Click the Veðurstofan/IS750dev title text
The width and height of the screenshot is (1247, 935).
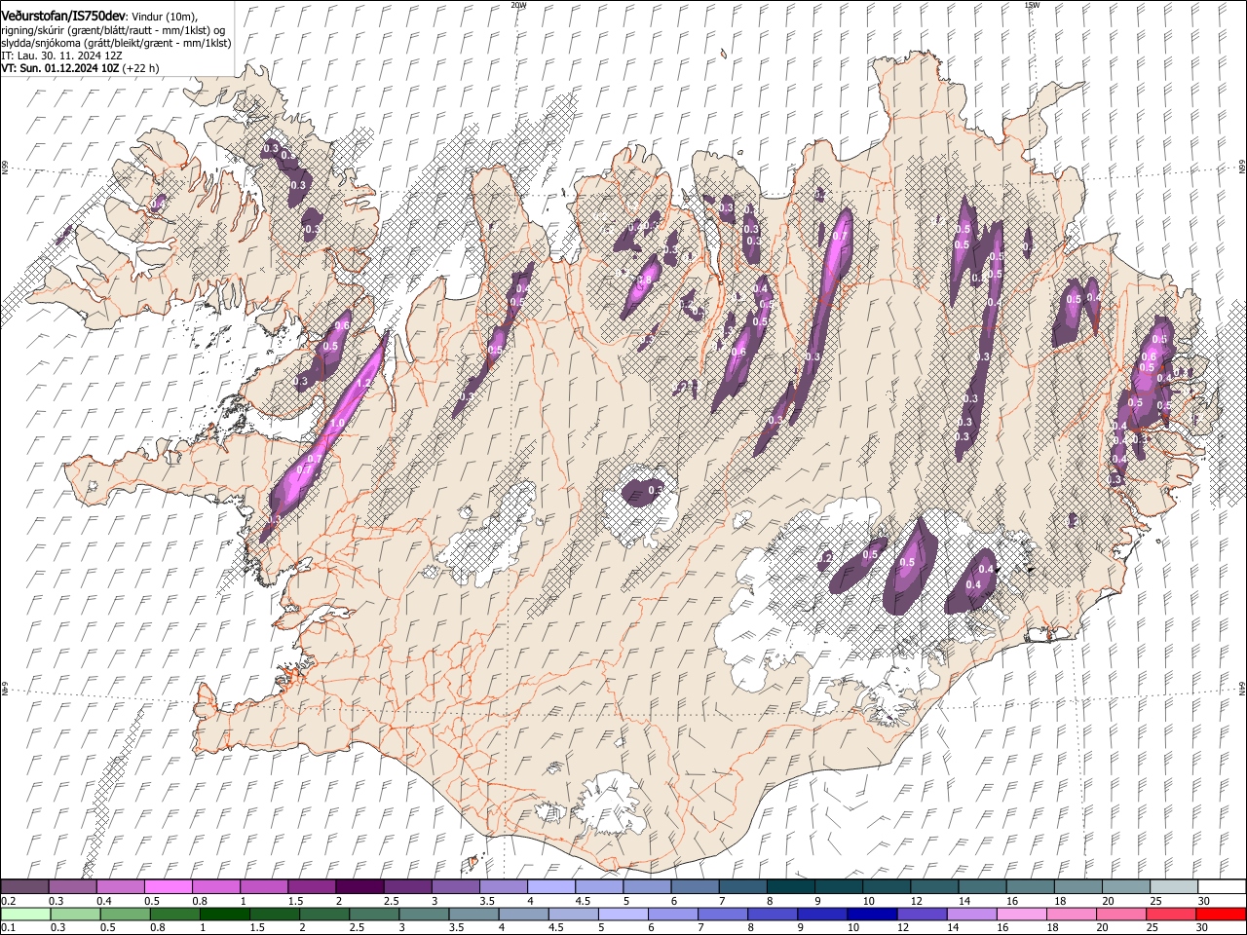pyautogui.click(x=63, y=17)
